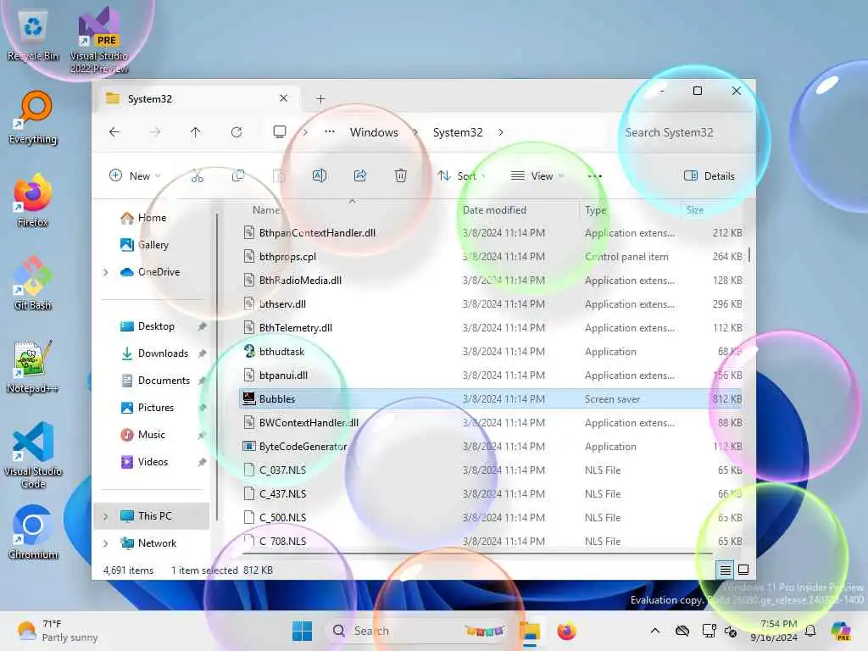This screenshot has width=868, height=651.
Task: Open Desktop in navigation pane
Action: click(147, 326)
